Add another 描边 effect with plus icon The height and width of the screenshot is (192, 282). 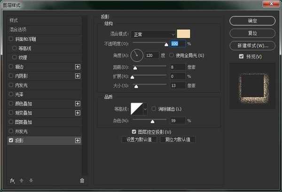pos(78,67)
